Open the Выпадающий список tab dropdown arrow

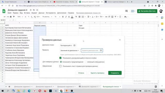pos(120,87)
